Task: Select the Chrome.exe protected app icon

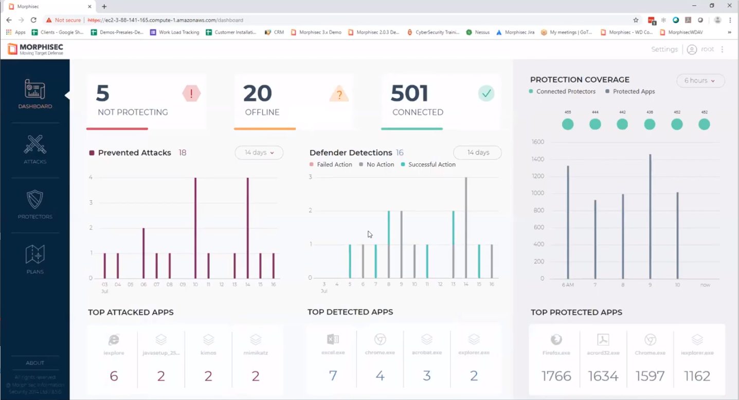Action: 650,339
